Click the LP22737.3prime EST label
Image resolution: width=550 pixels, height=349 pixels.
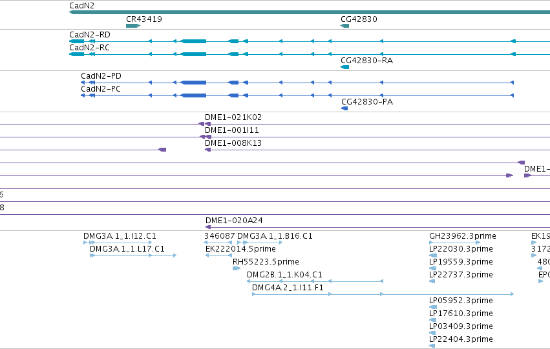(x=461, y=275)
